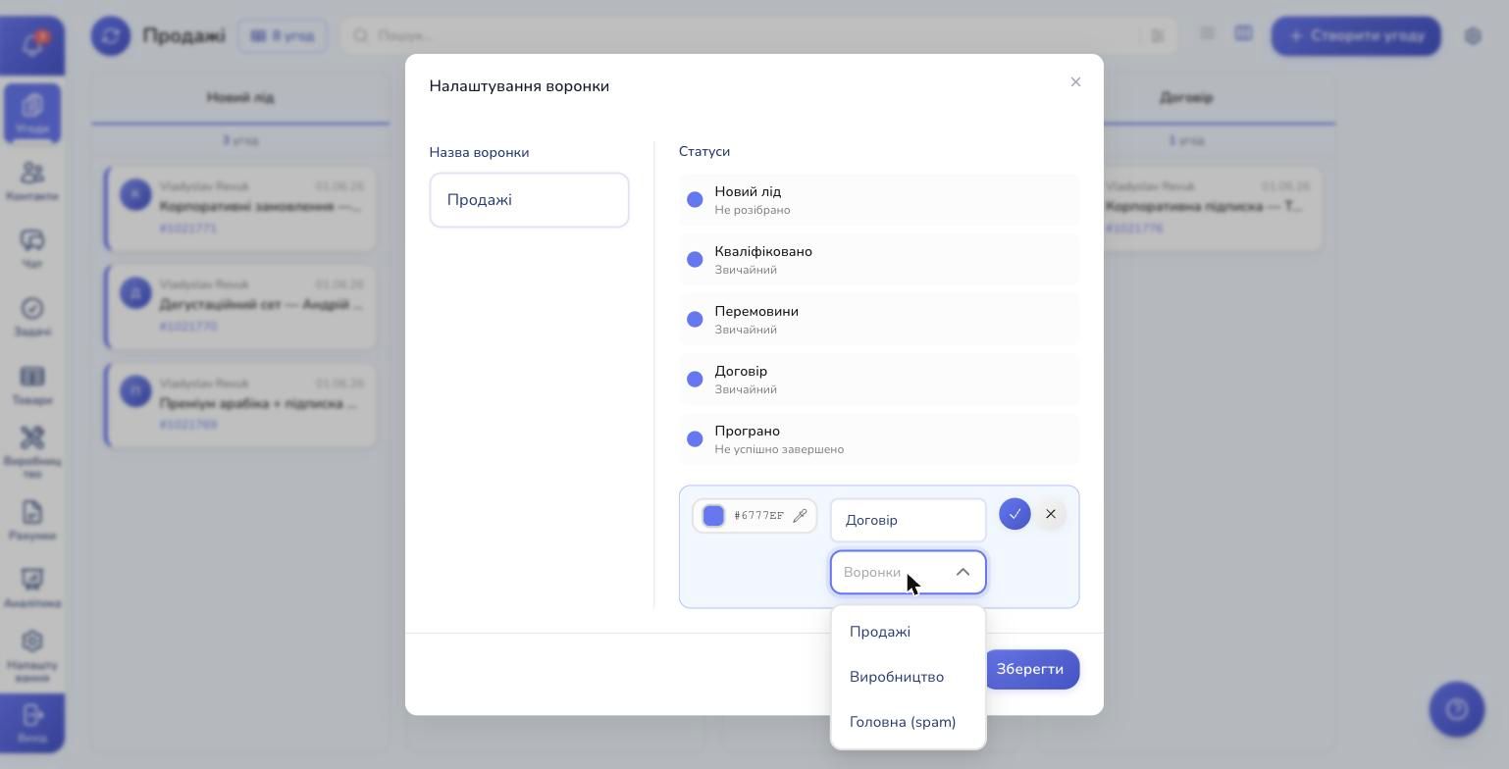Click the color dot beside Перемовини
Image resolution: width=1509 pixels, height=769 pixels.
click(x=695, y=320)
